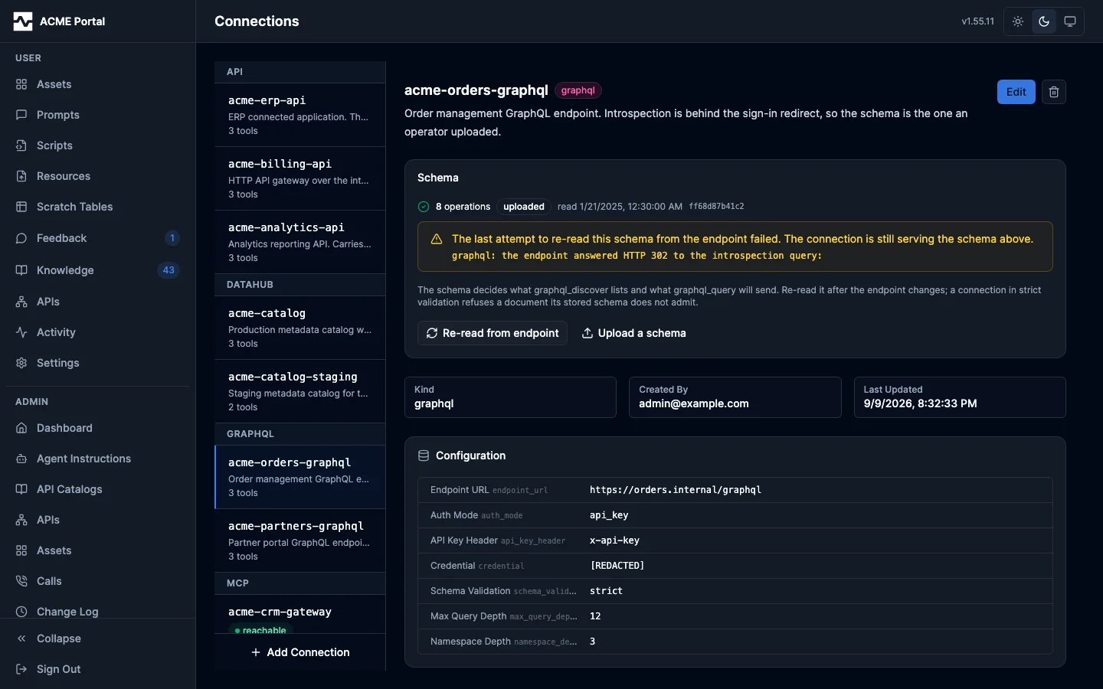
Task: Click the Calls phone icon
Action: (21, 581)
